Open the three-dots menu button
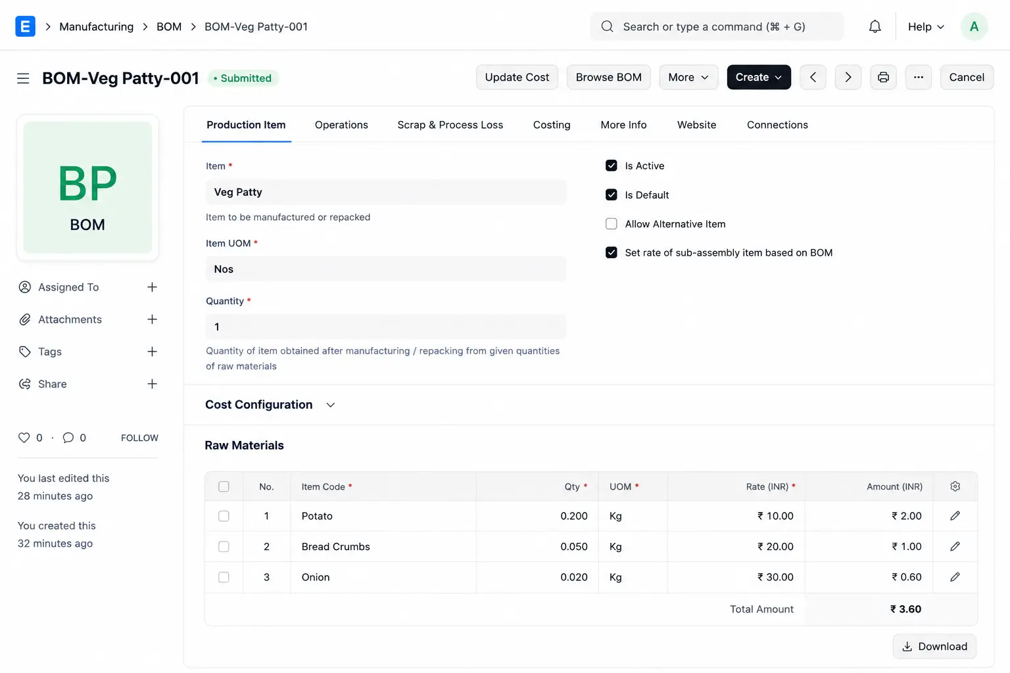 coord(918,77)
